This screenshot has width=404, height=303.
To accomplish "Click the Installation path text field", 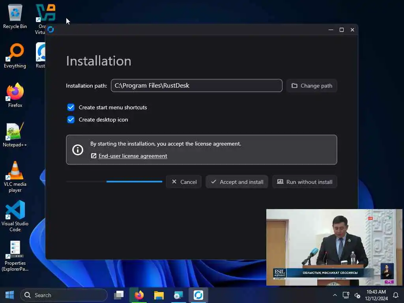I will click(196, 86).
